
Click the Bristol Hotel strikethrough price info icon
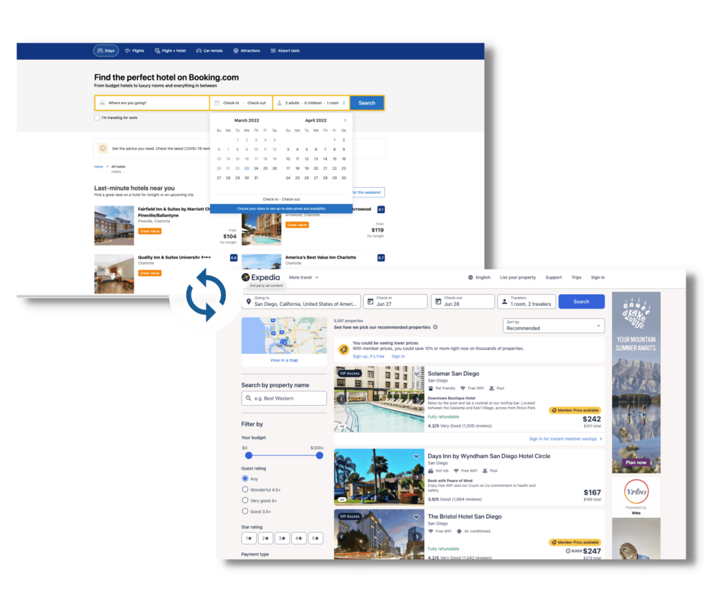point(568,551)
